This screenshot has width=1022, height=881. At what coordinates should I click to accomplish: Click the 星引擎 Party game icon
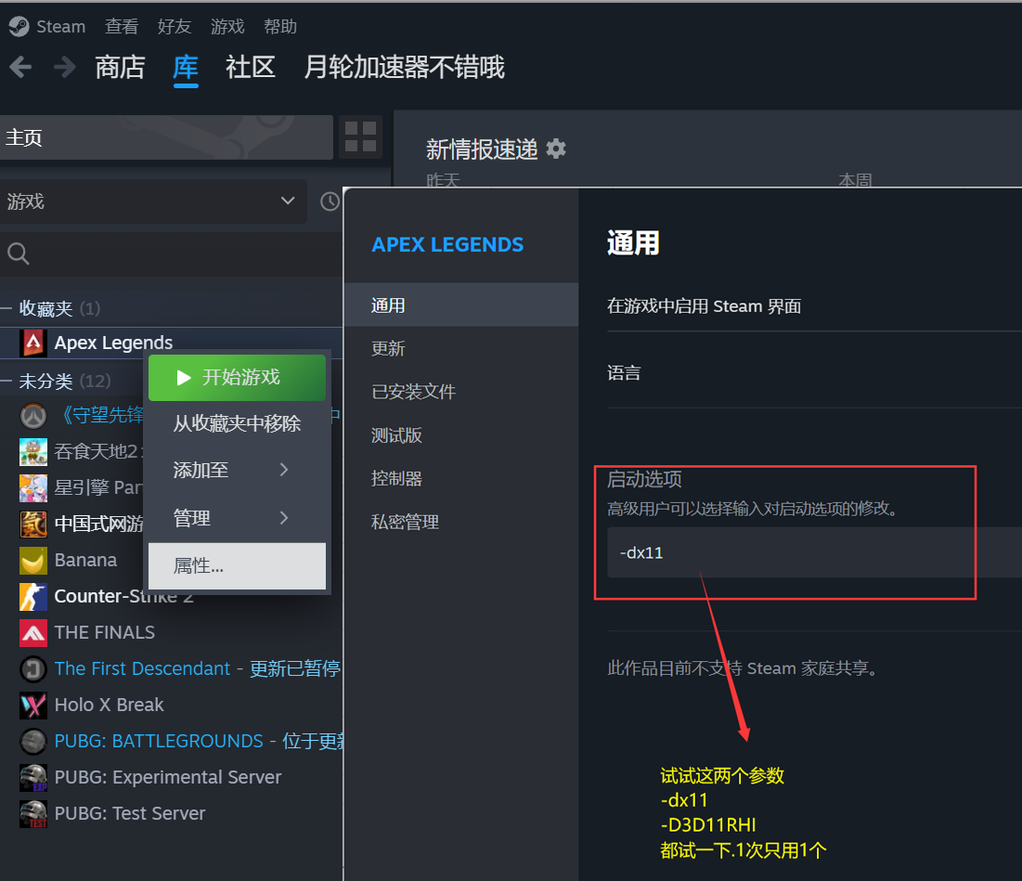coord(33,487)
